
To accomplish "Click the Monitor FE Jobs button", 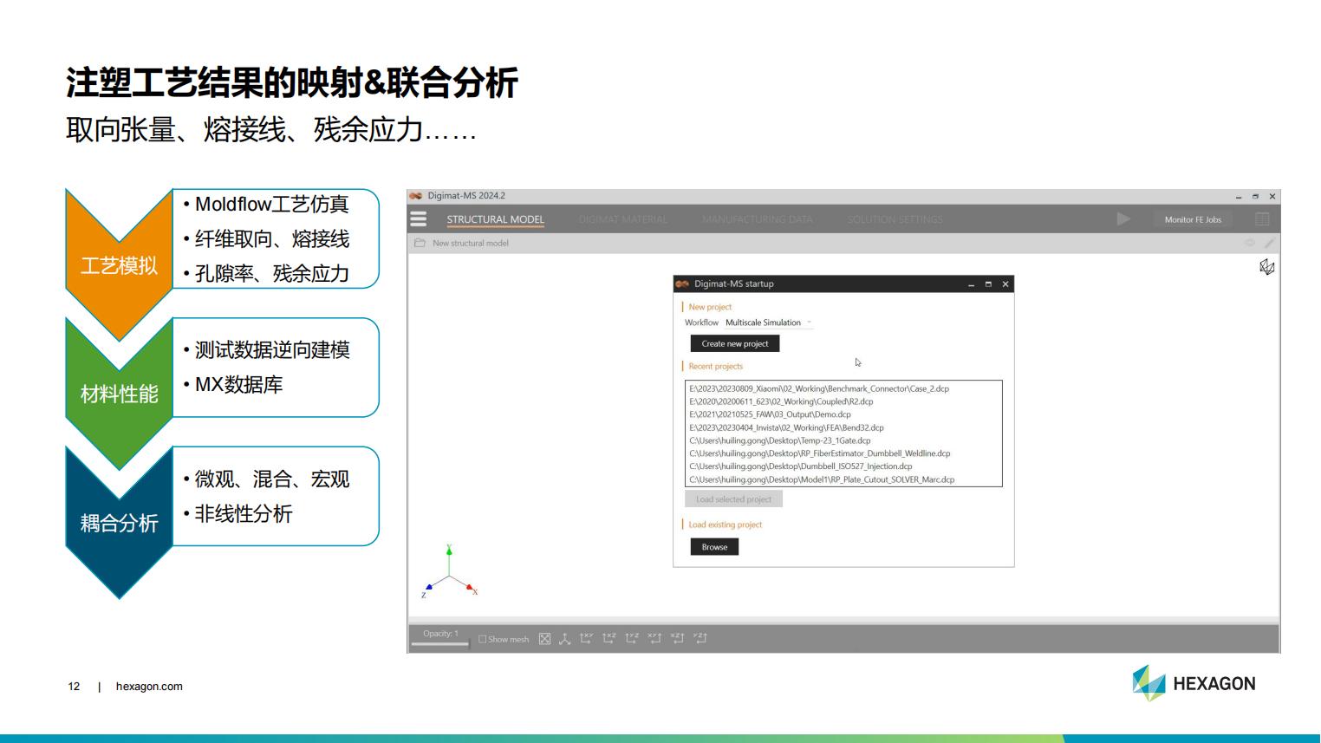I will coord(1193,219).
